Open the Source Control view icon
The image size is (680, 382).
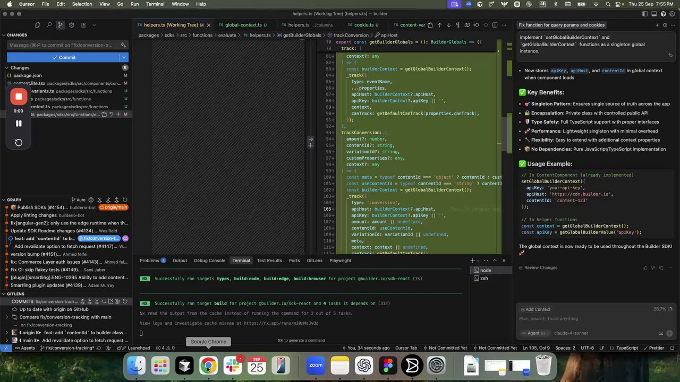pos(60,25)
